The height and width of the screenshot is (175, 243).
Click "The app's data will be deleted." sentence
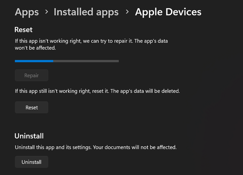(x=145, y=91)
